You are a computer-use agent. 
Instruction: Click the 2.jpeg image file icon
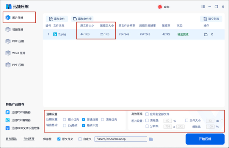tap(55, 34)
